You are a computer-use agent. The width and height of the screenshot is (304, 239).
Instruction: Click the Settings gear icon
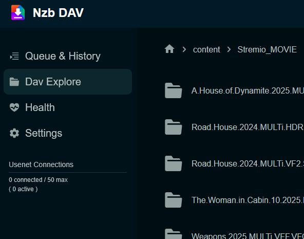[14, 133]
